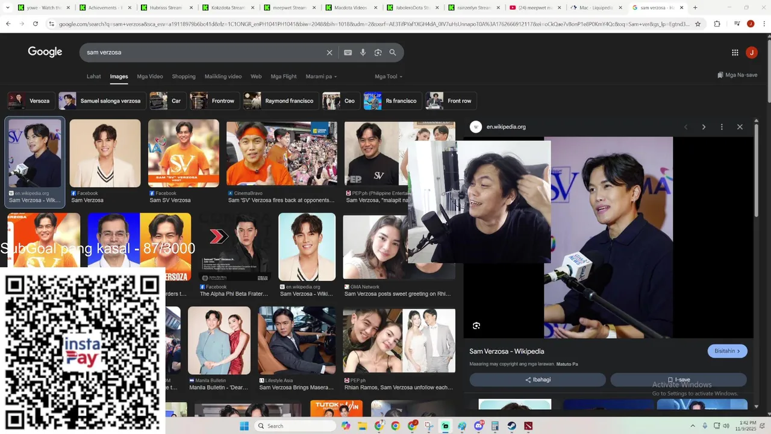Open the 'Marami pa' dropdown

[321, 77]
